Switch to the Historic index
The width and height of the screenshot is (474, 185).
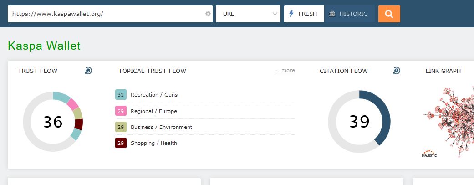pyautogui.click(x=349, y=14)
